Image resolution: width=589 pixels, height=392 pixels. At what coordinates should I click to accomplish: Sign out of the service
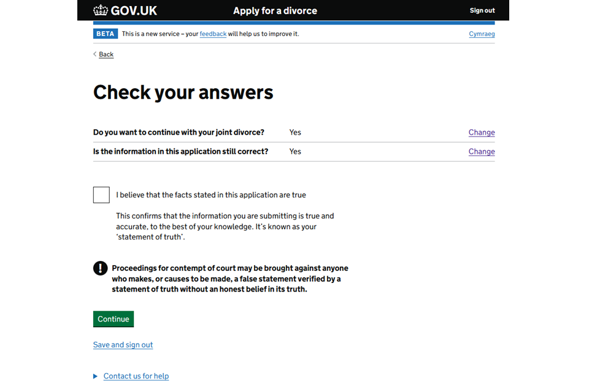pyautogui.click(x=482, y=10)
